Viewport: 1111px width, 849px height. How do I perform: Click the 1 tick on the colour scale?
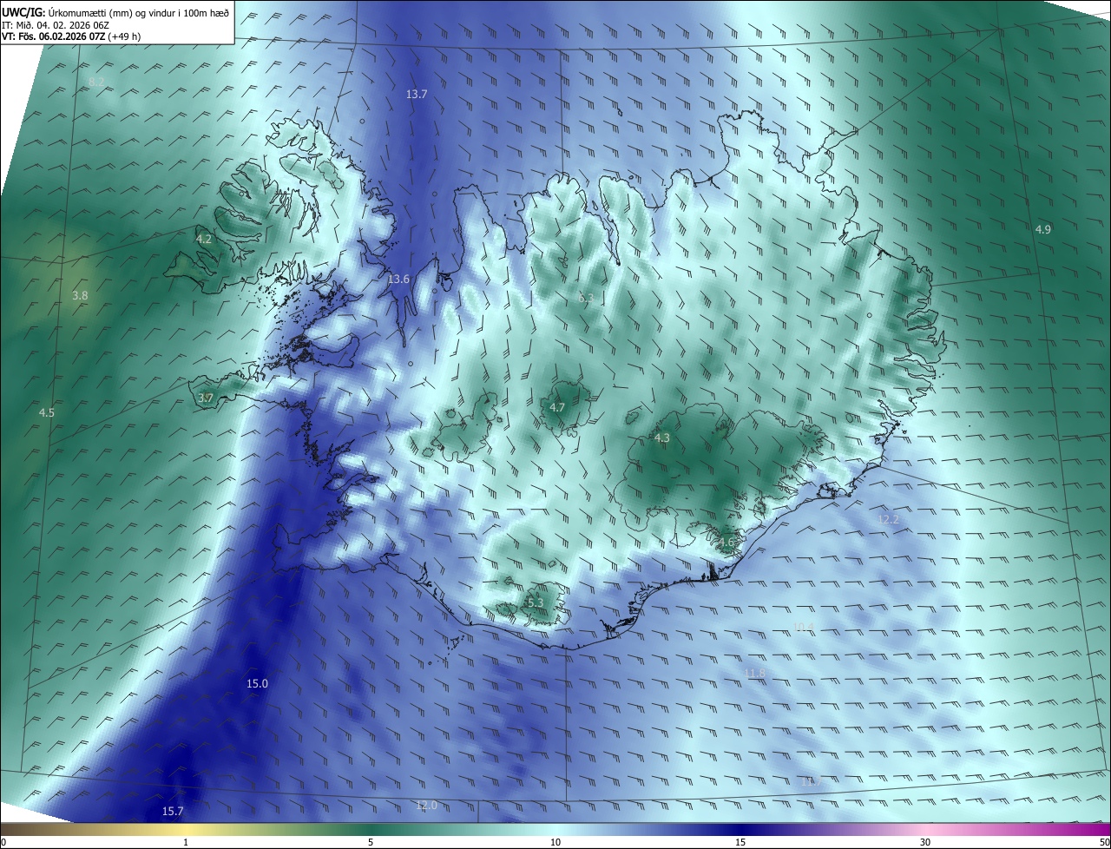(x=186, y=842)
